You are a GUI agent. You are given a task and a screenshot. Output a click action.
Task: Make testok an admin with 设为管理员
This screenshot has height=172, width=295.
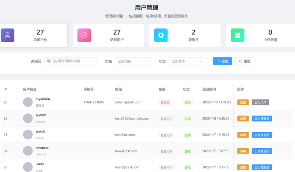pos(262,135)
